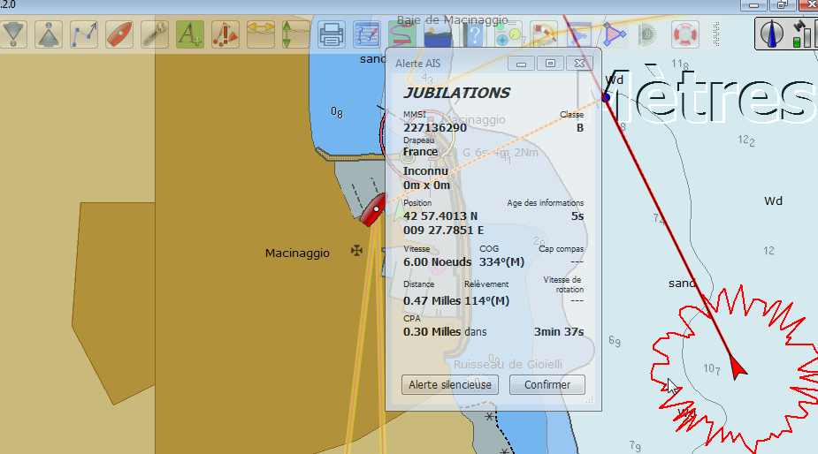Image resolution: width=818 pixels, height=454 pixels.
Task: Click the class value B
Action: [579, 128]
